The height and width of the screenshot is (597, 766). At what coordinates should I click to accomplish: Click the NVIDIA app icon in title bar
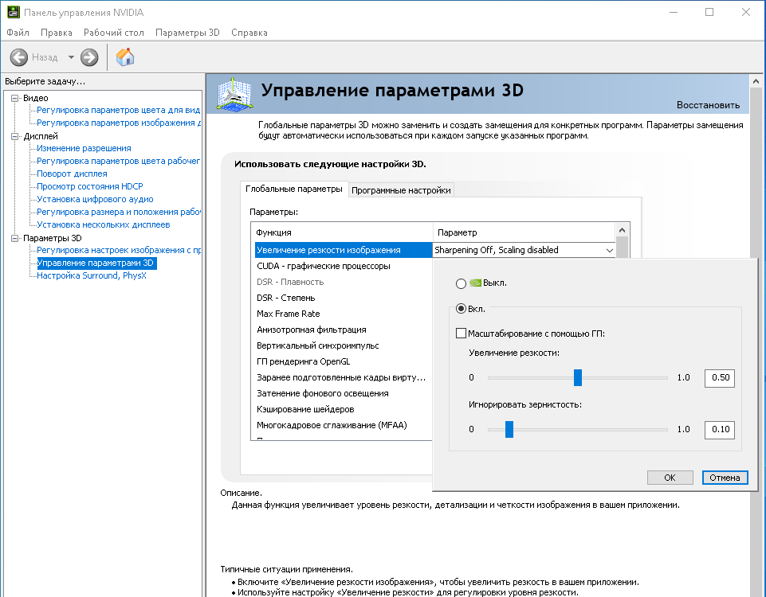point(11,13)
